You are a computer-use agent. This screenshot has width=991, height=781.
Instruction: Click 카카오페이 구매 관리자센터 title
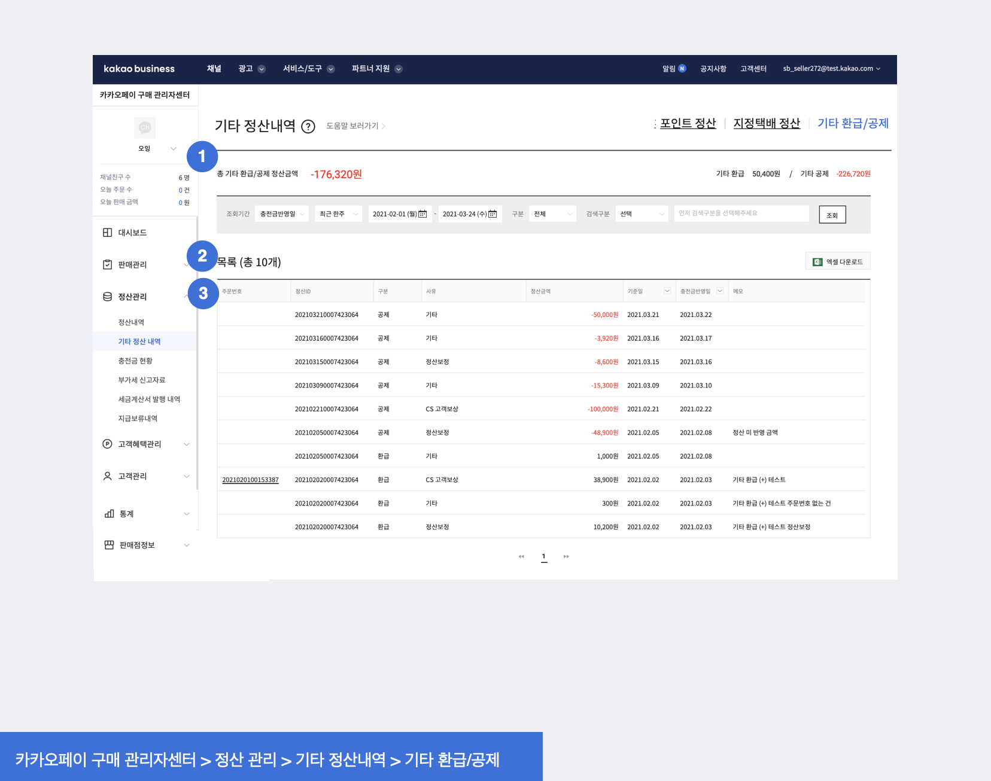(x=145, y=95)
